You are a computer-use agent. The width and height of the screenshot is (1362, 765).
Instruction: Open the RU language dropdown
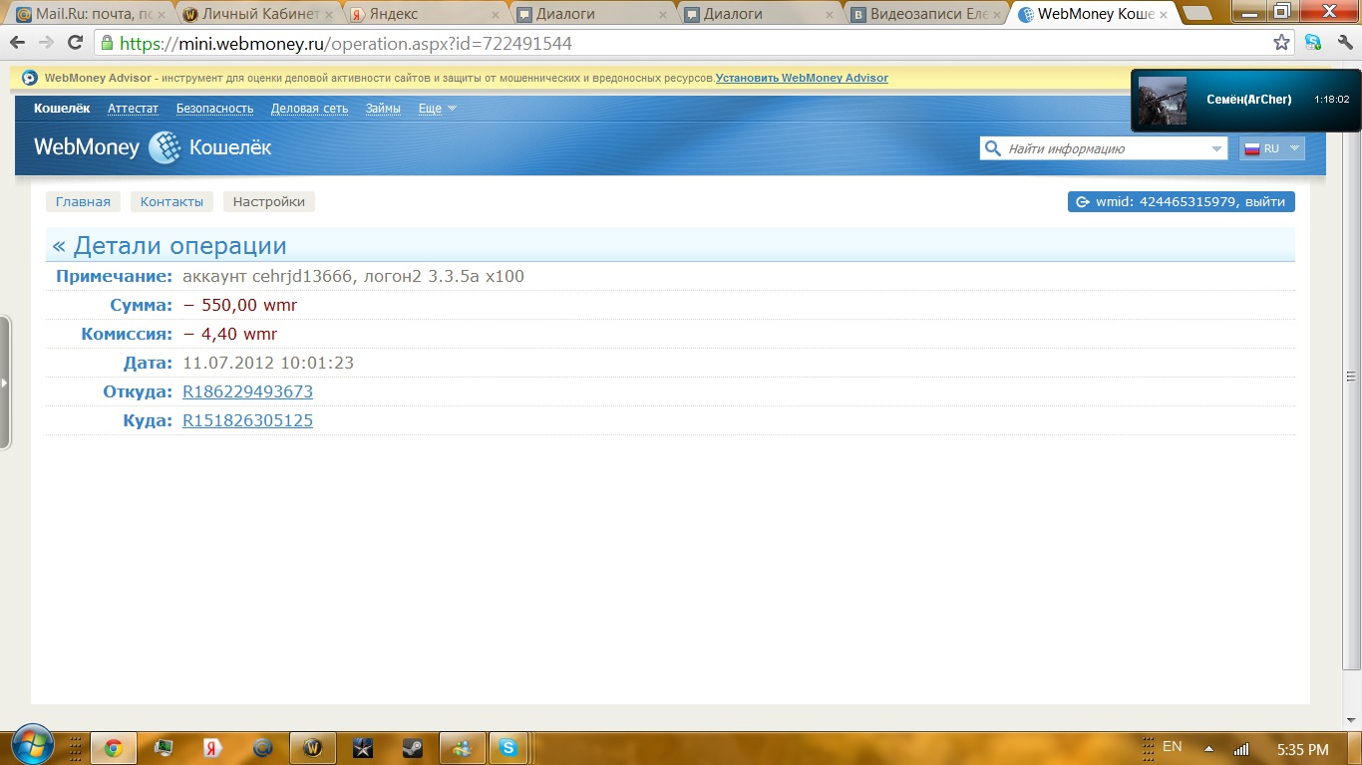click(x=1272, y=148)
